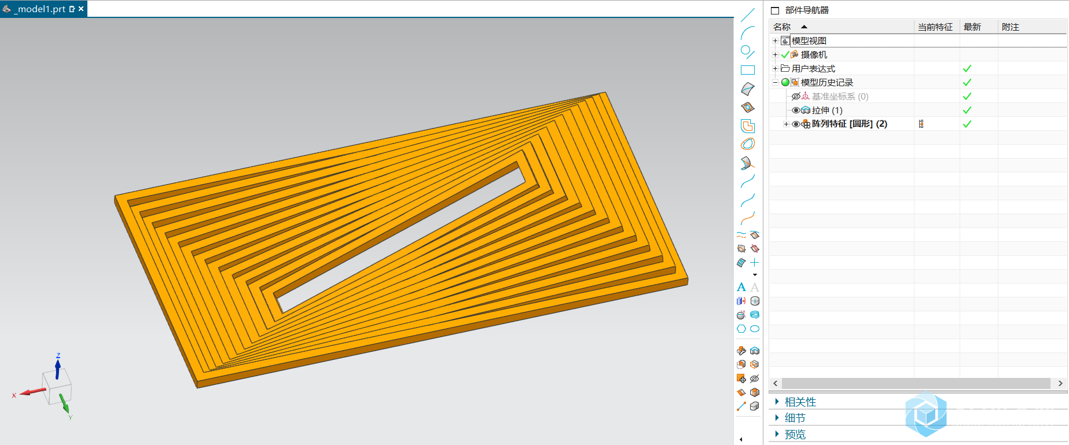Toggle visibility eye of 拉伸 (1)
Viewport: 1069px width, 445px height.
(x=796, y=110)
